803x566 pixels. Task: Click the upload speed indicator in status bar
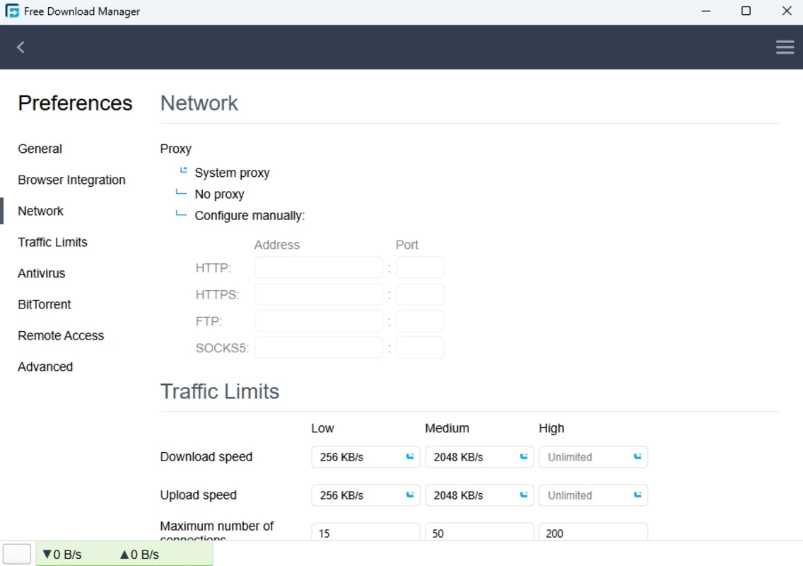139,555
